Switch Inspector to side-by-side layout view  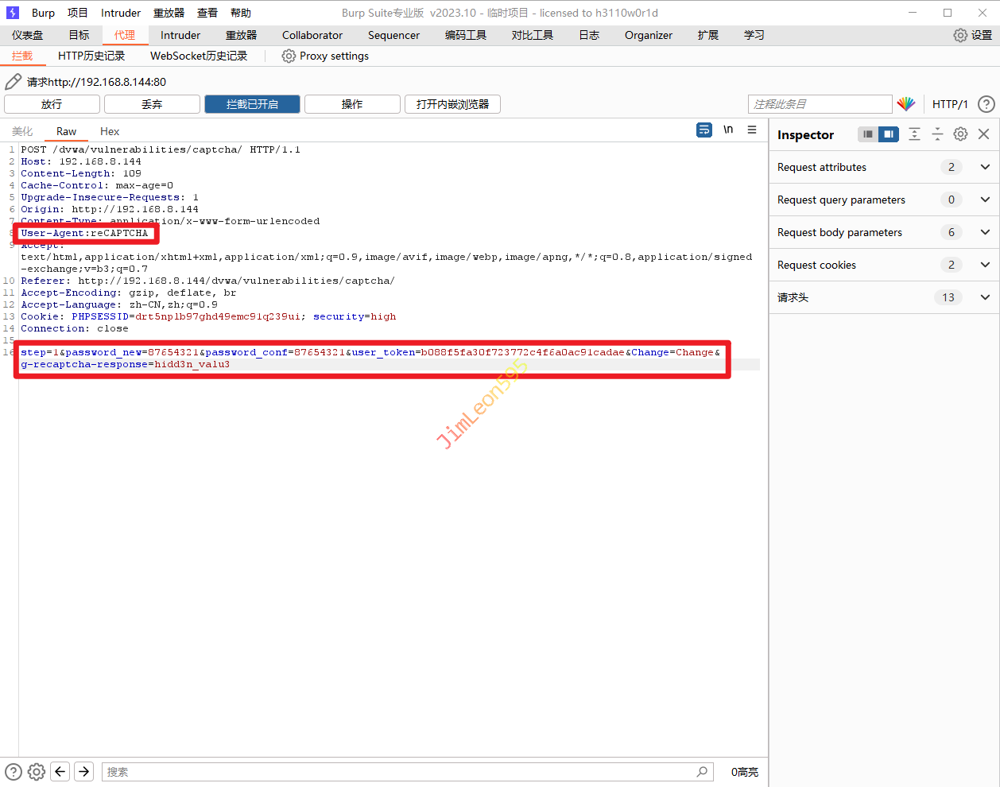(x=888, y=134)
